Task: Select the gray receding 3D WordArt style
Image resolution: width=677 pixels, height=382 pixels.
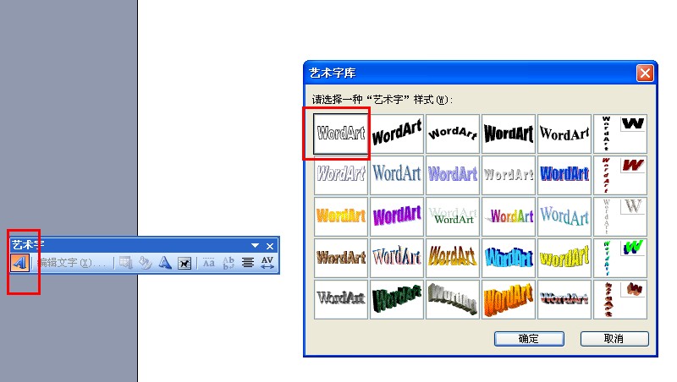Action: [x=453, y=299]
